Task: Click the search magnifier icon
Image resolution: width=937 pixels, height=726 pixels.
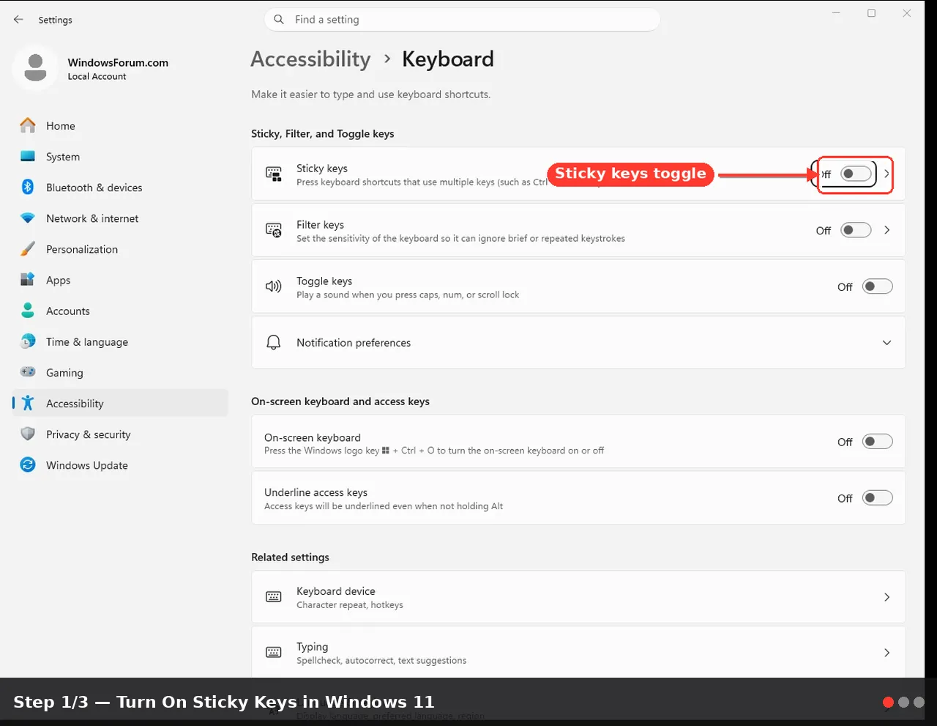Action: [x=279, y=20]
